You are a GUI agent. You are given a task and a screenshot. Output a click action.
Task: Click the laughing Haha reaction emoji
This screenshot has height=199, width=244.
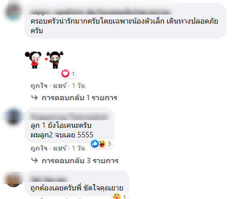102,143
